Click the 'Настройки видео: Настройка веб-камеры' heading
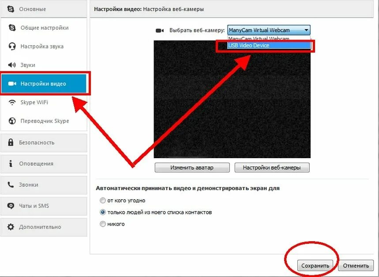 click(149, 9)
